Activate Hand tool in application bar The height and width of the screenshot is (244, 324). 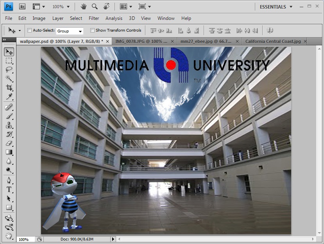click(84, 7)
